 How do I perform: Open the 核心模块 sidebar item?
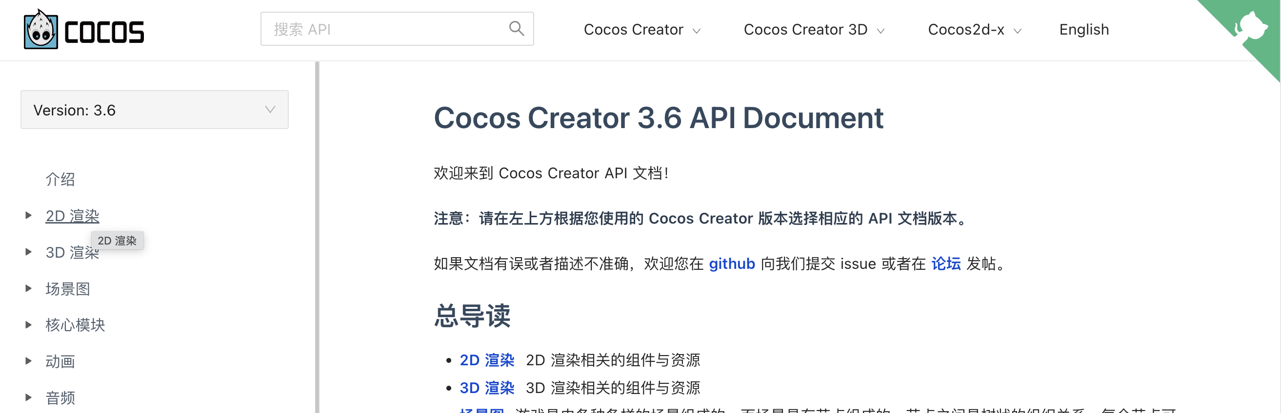(75, 325)
